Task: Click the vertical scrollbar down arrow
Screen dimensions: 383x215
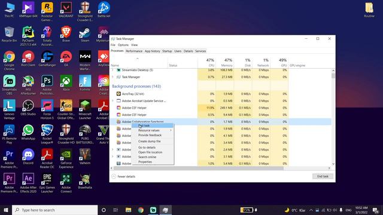Action: click(333, 164)
